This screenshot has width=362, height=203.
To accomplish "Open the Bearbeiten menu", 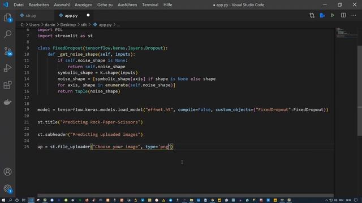I will [x=38, y=5].
